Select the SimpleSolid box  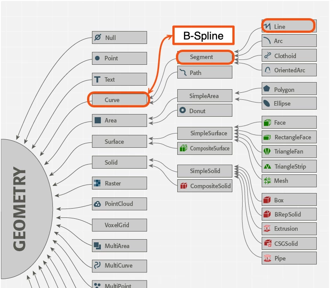[x=205, y=171]
